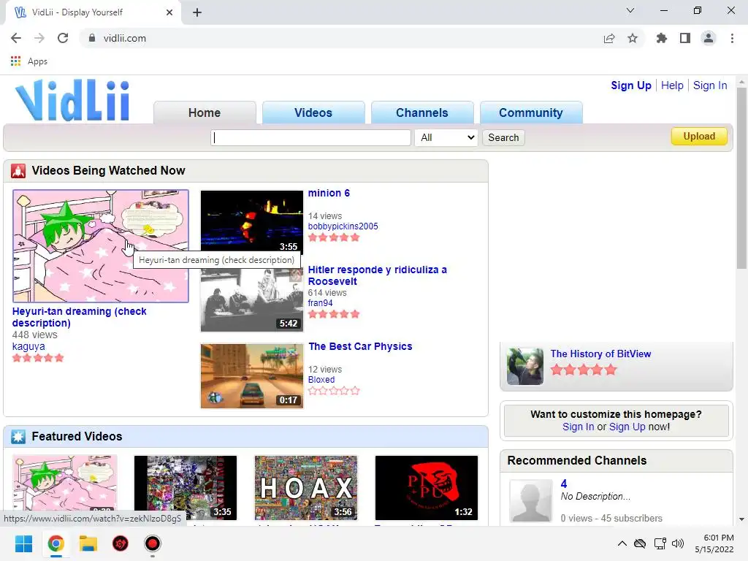
Task: Open new browser tab with plus
Action: coord(197,12)
